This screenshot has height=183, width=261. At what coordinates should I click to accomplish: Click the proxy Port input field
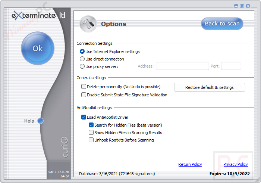pos(232,66)
